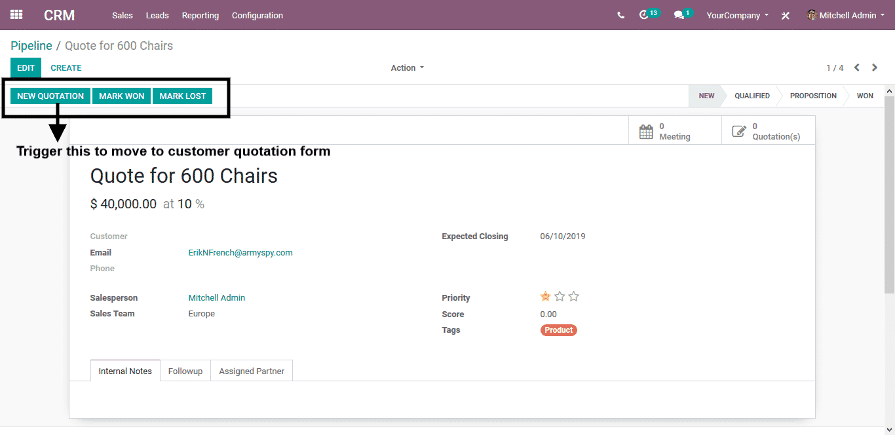The width and height of the screenshot is (895, 435).
Task: Click the New Quotation button
Action: click(50, 96)
